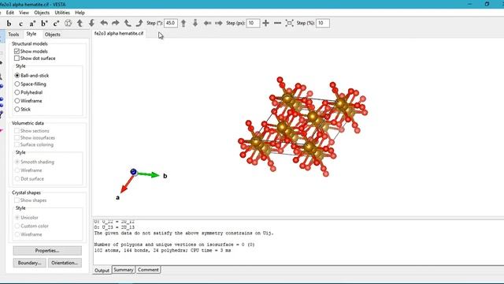Switch to the Comment tab
504x284 pixels.
click(x=148, y=270)
